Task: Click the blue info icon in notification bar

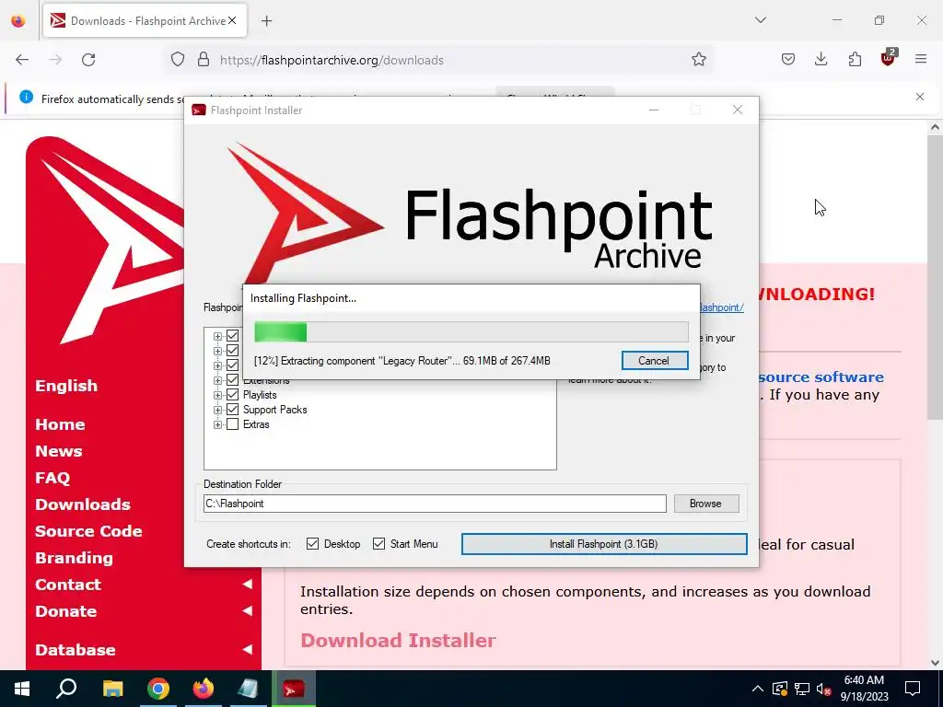Action: pyautogui.click(x=26, y=97)
